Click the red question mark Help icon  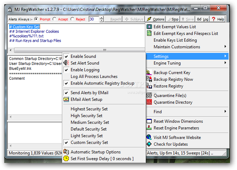tap(213, 19)
